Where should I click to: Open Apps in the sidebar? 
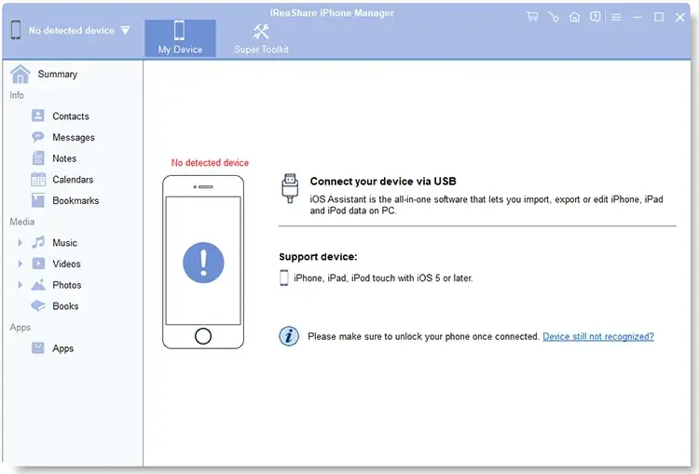[x=62, y=348]
